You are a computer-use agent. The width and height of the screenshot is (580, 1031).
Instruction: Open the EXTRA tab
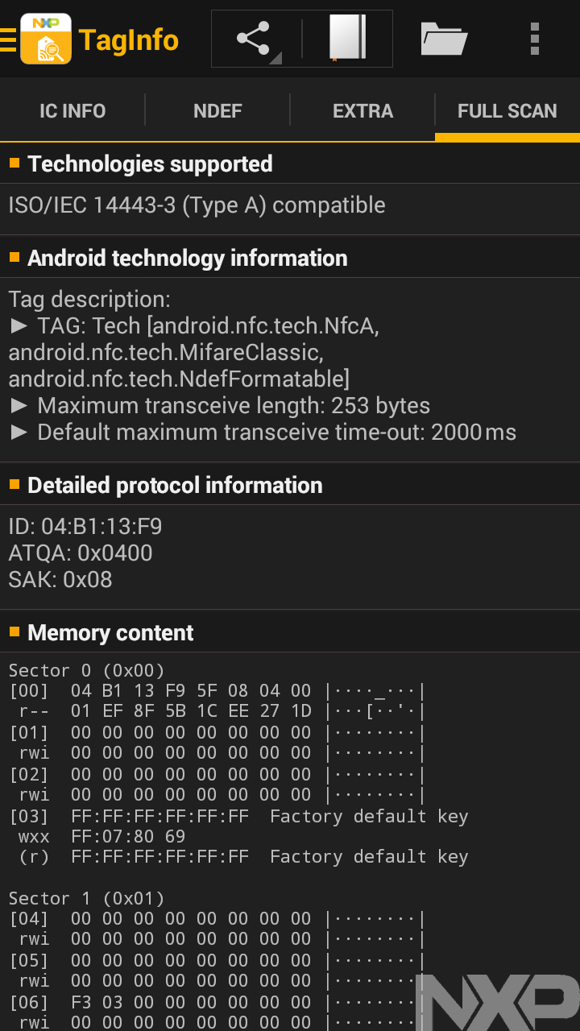click(x=362, y=111)
